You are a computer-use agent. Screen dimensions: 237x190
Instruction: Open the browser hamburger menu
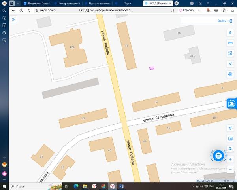(208, 3)
